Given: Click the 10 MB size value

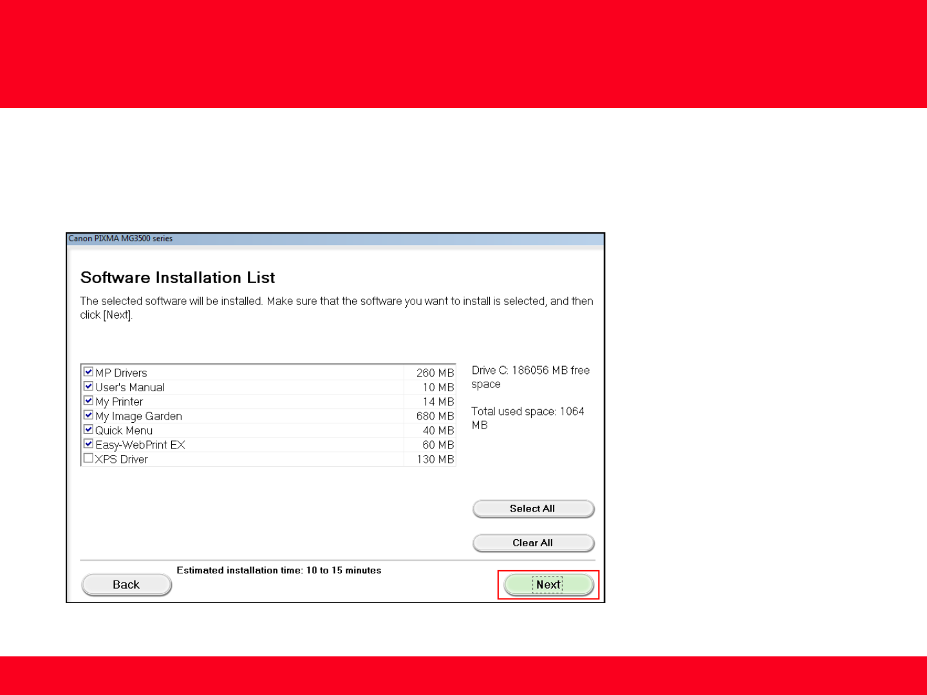Looking at the screenshot, I should (438, 387).
